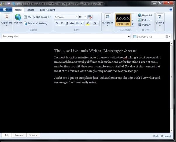This screenshot has width=176, height=142.
Task: Switch to the Preview view tab
Action: (x=19, y=135)
